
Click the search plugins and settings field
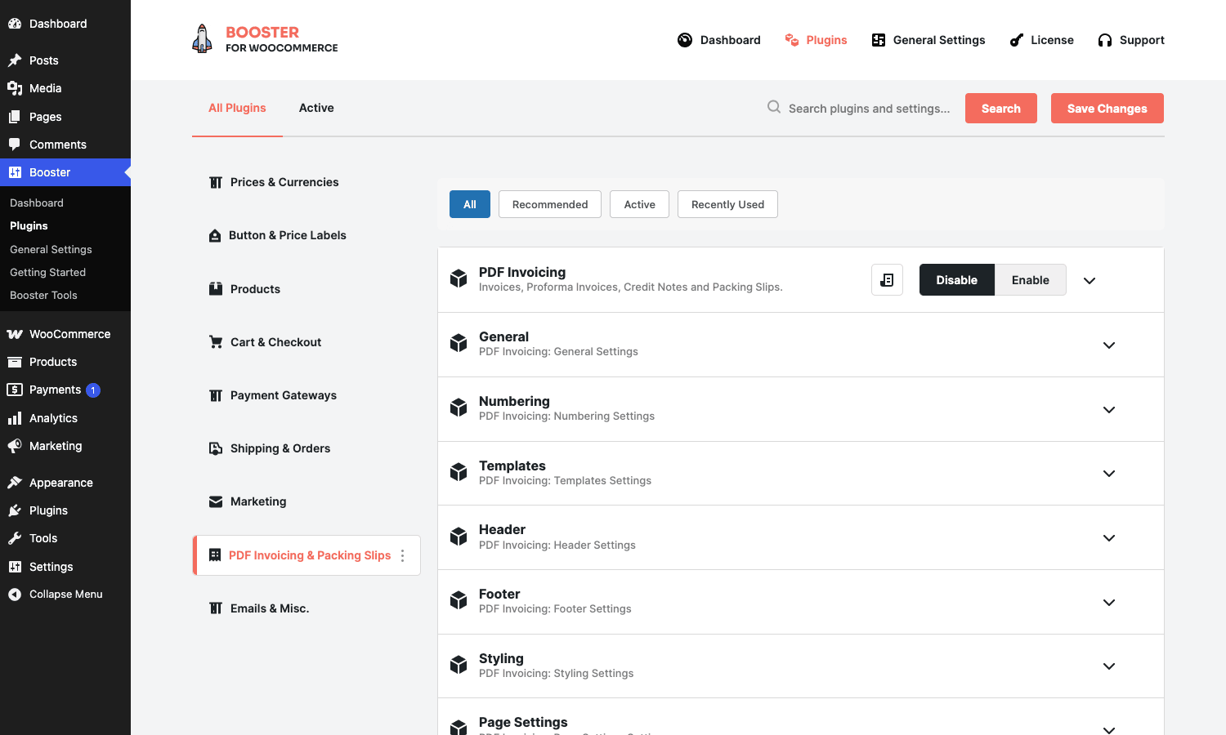pos(869,108)
